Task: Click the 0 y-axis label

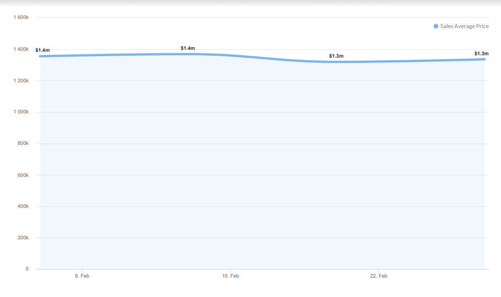Action: click(27, 269)
